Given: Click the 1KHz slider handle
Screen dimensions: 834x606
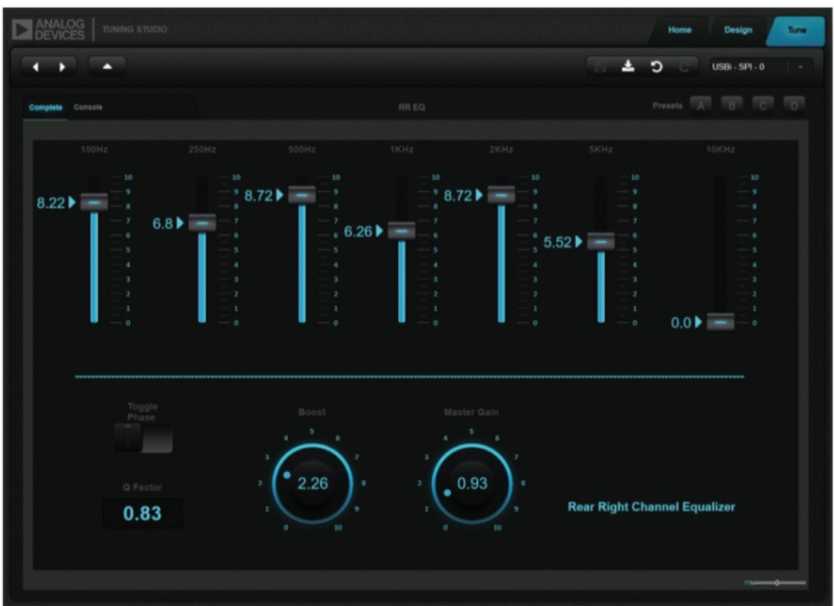Looking at the screenshot, I should pyautogui.click(x=402, y=231).
